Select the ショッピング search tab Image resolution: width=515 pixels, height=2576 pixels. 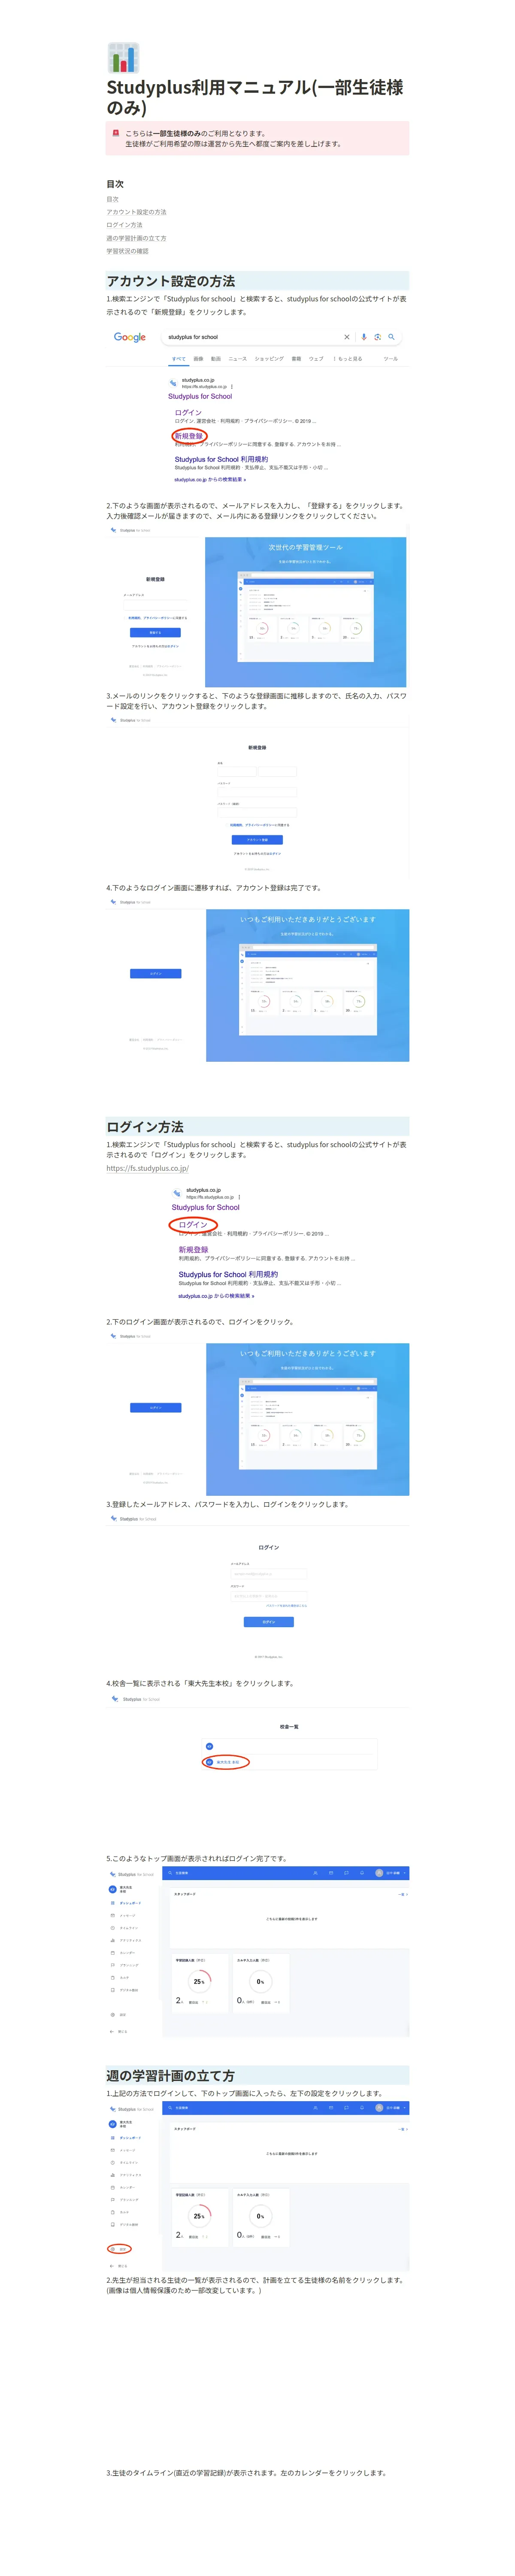pos(269,358)
